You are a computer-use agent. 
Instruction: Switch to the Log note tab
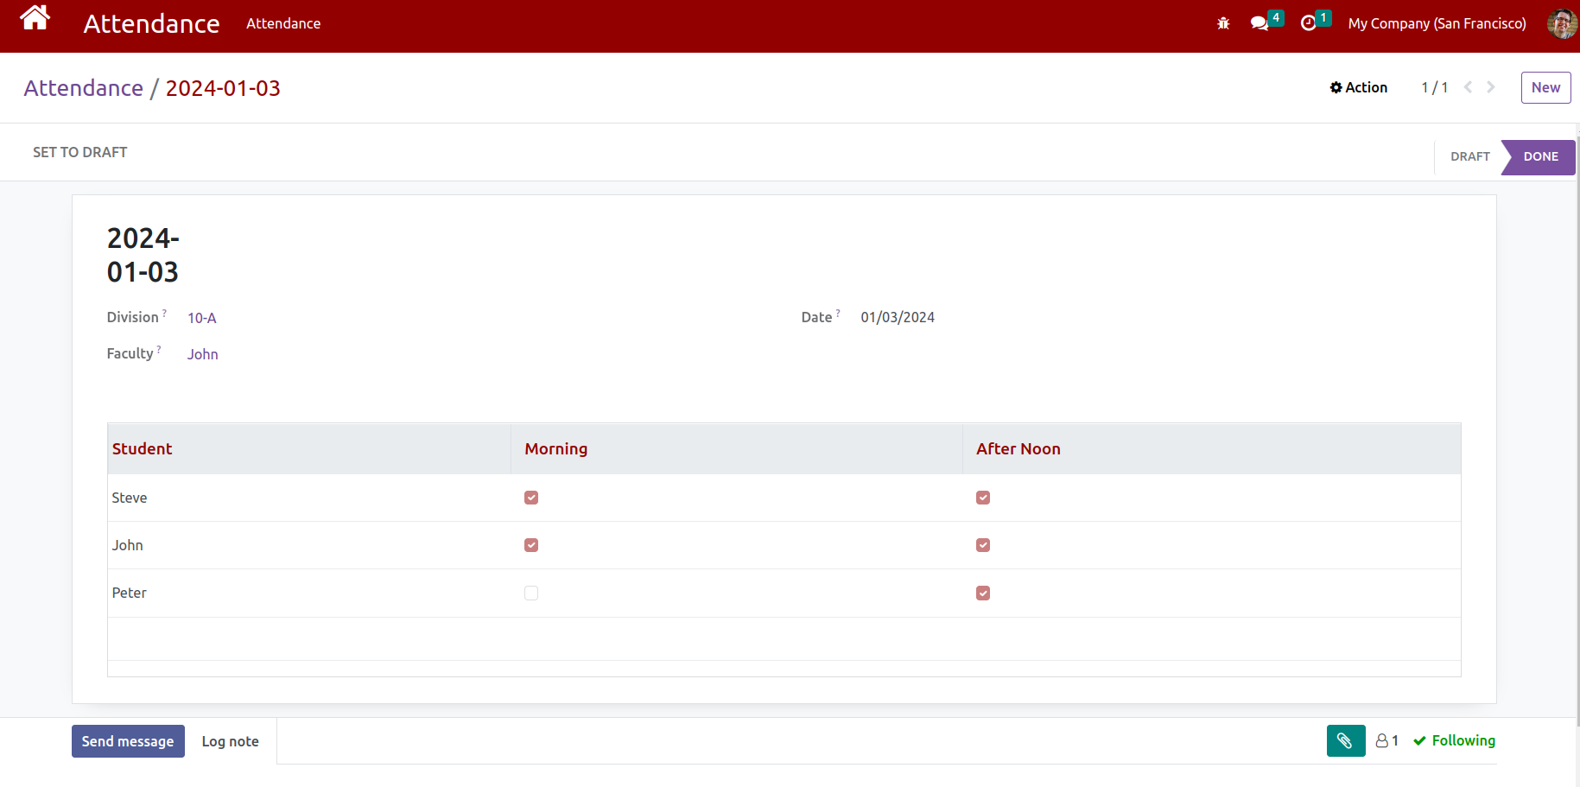click(x=230, y=741)
